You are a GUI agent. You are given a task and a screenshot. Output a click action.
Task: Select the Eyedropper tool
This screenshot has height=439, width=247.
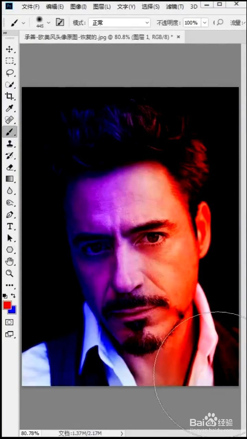click(x=10, y=108)
